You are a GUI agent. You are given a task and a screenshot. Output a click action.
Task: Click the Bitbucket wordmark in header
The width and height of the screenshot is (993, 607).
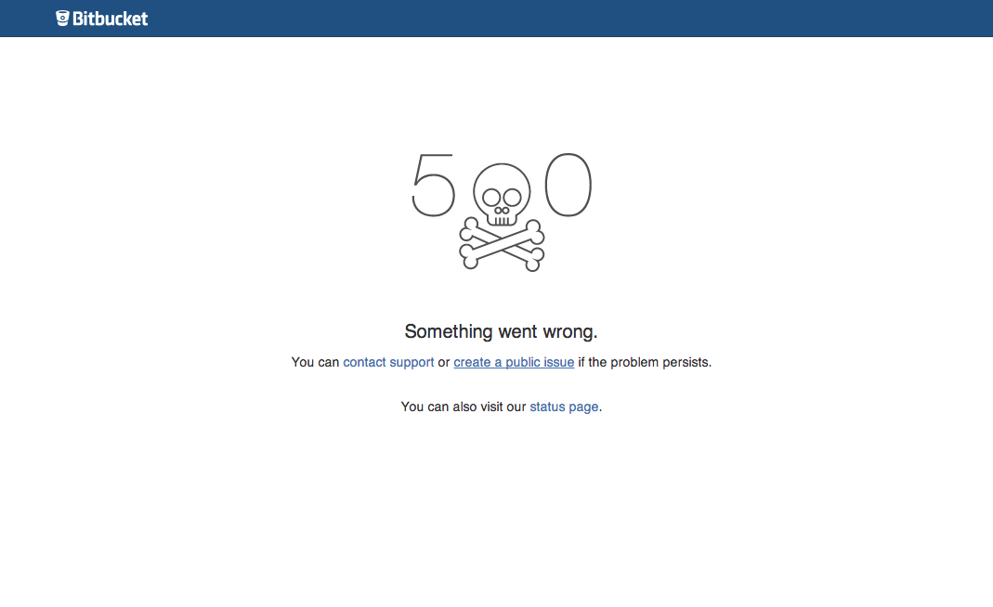coord(111,19)
